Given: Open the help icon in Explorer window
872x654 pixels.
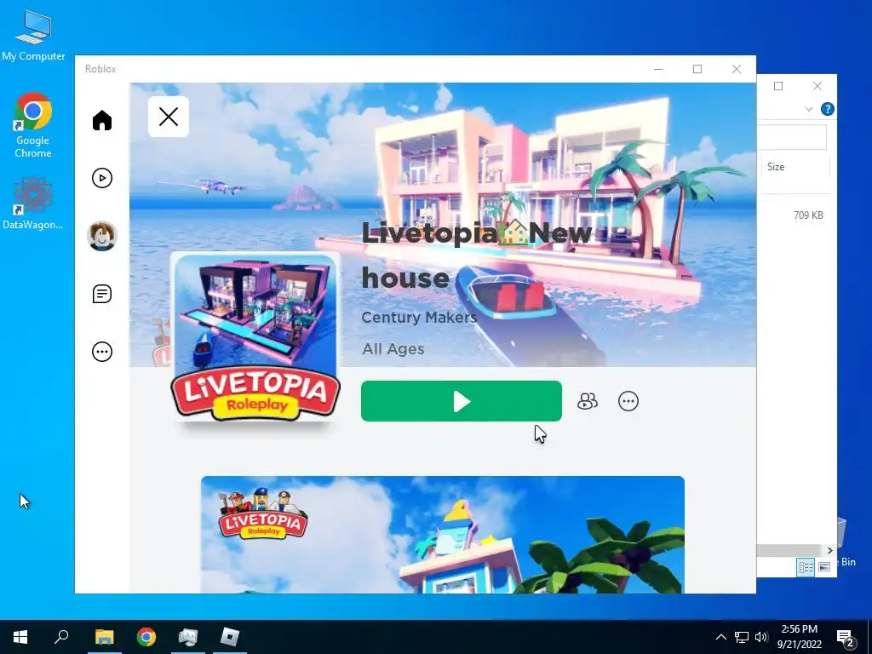Looking at the screenshot, I should 828,109.
